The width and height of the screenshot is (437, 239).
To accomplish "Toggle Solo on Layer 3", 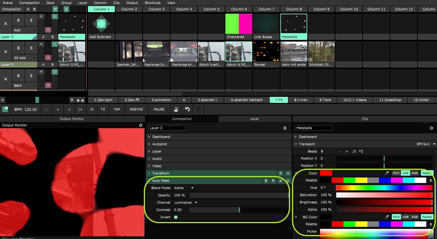I will (31, 20).
